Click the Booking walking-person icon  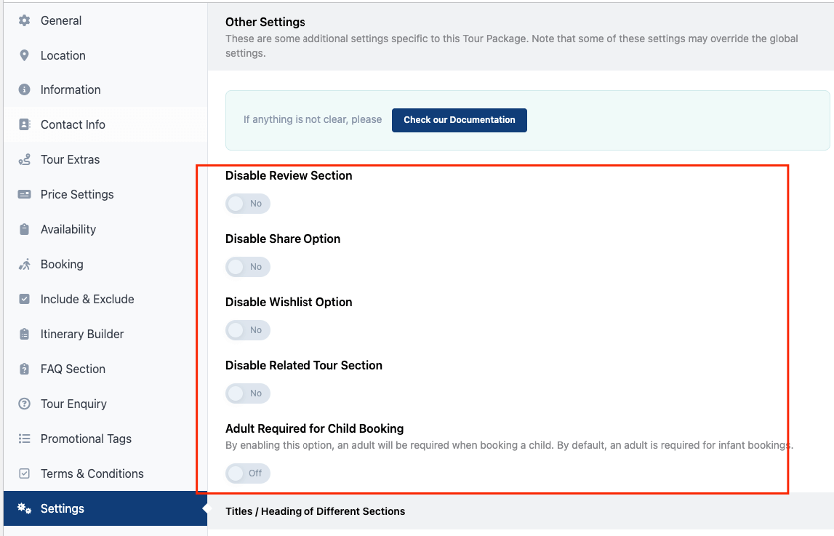click(24, 264)
